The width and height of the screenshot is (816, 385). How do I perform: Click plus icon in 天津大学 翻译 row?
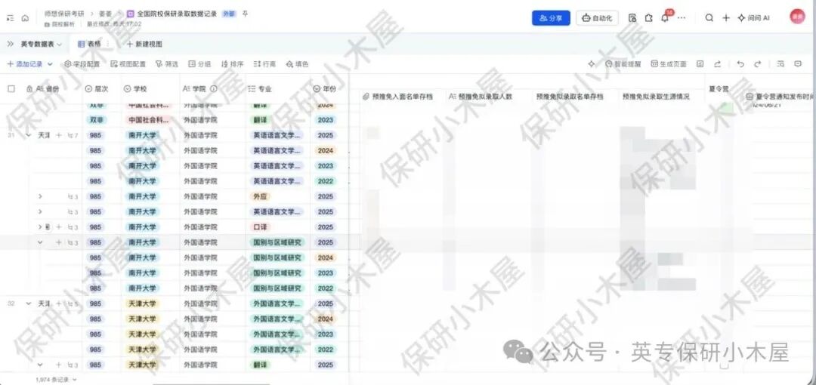tap(59, 365)
